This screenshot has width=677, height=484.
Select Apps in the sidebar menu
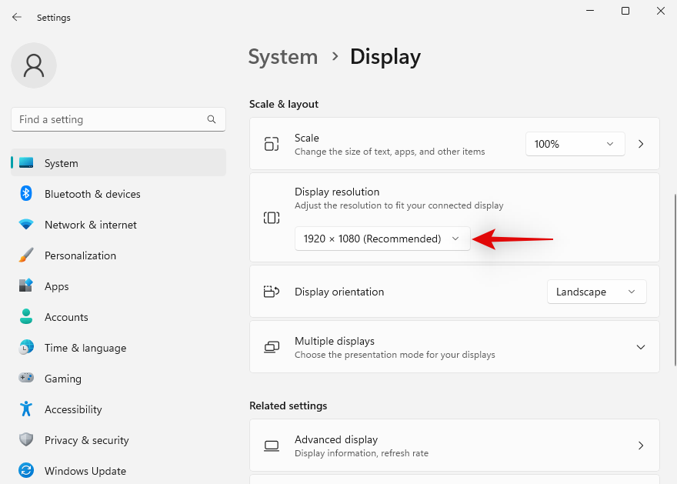[x=56, y=286]
